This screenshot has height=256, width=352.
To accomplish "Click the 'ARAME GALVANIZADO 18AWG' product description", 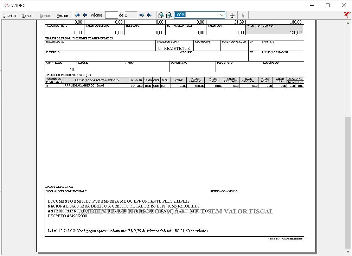I will (x=84, y=85).
